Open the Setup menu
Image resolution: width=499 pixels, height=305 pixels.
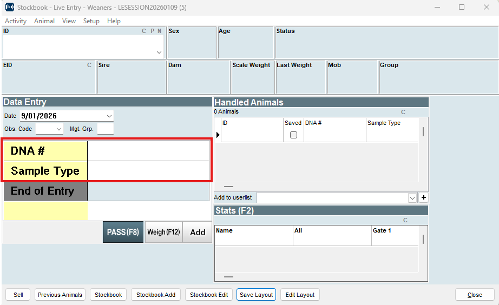pyautogui.click(x=91, y=21)
